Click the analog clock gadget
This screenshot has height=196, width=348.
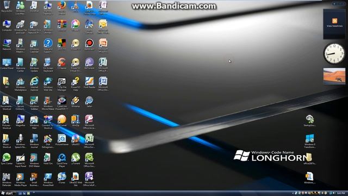[x=334, y=53]
